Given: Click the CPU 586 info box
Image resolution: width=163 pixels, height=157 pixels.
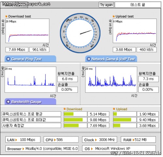Looking at the screenshot, I should pos(61,140).
